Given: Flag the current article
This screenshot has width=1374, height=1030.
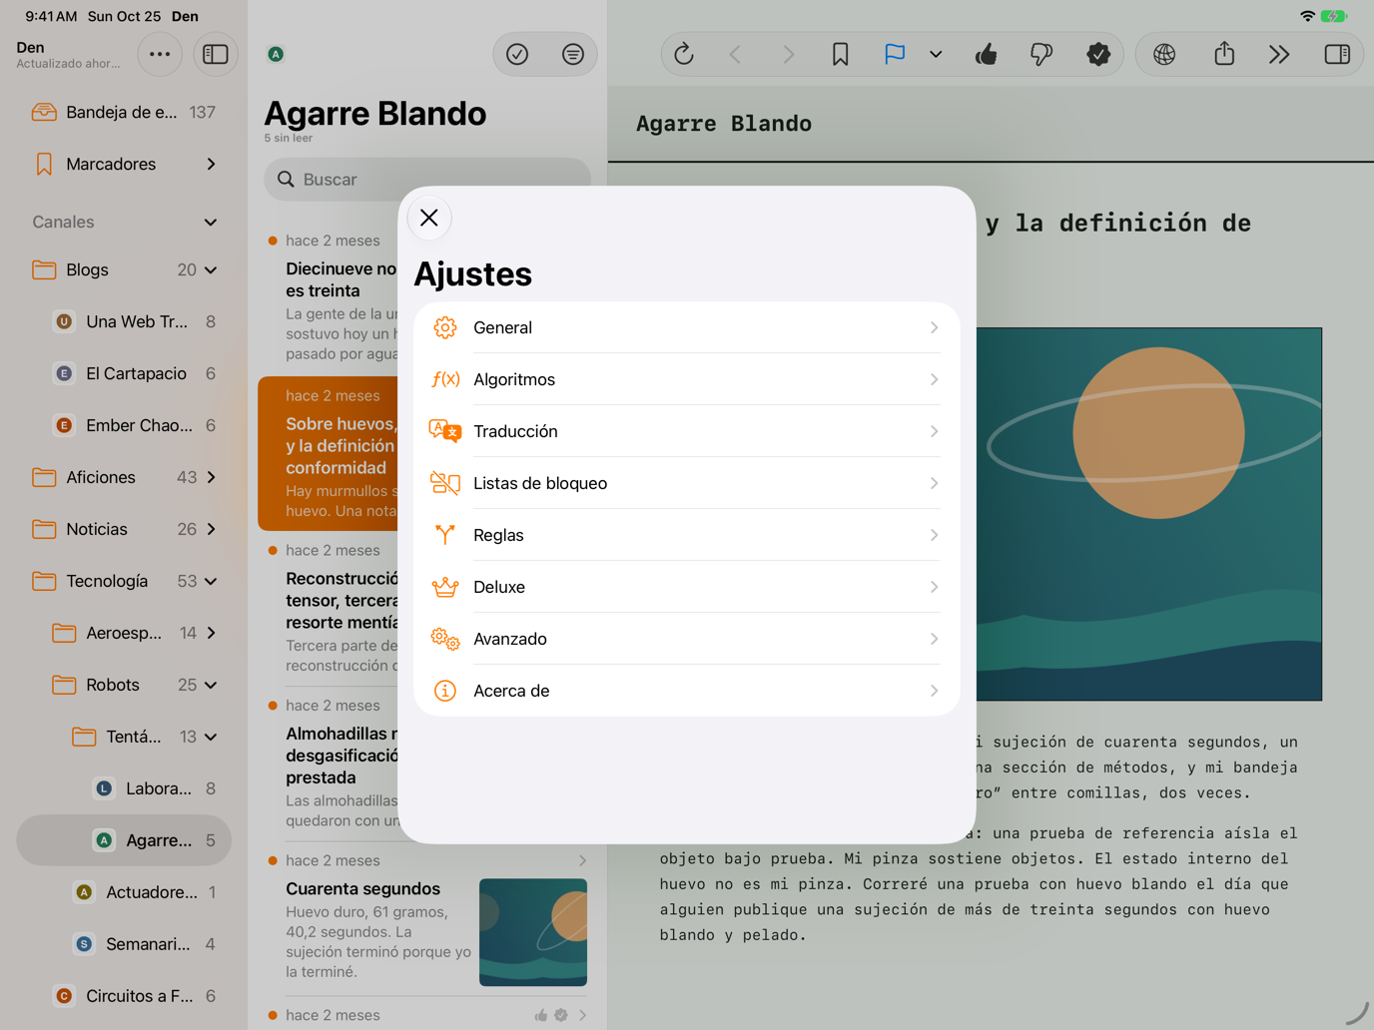Looking at the screenshot, I should [895, 54].
